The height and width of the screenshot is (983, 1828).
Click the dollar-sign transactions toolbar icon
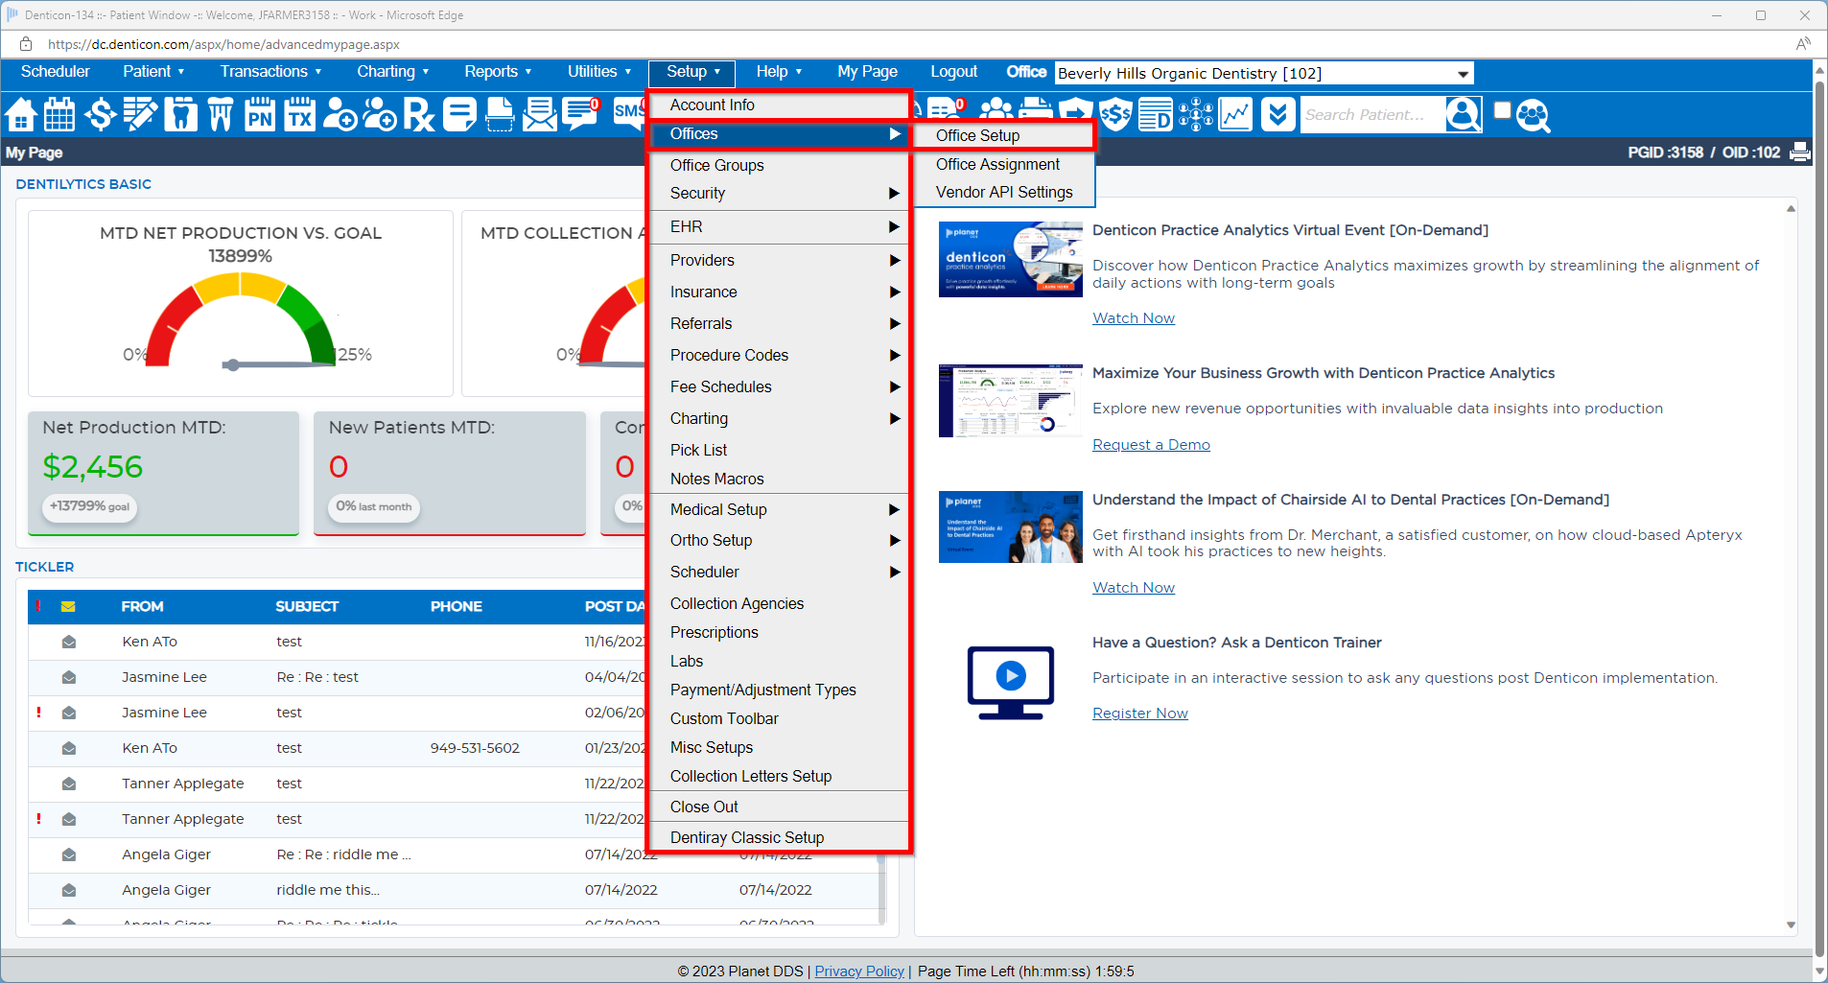(x=100, y=115)
